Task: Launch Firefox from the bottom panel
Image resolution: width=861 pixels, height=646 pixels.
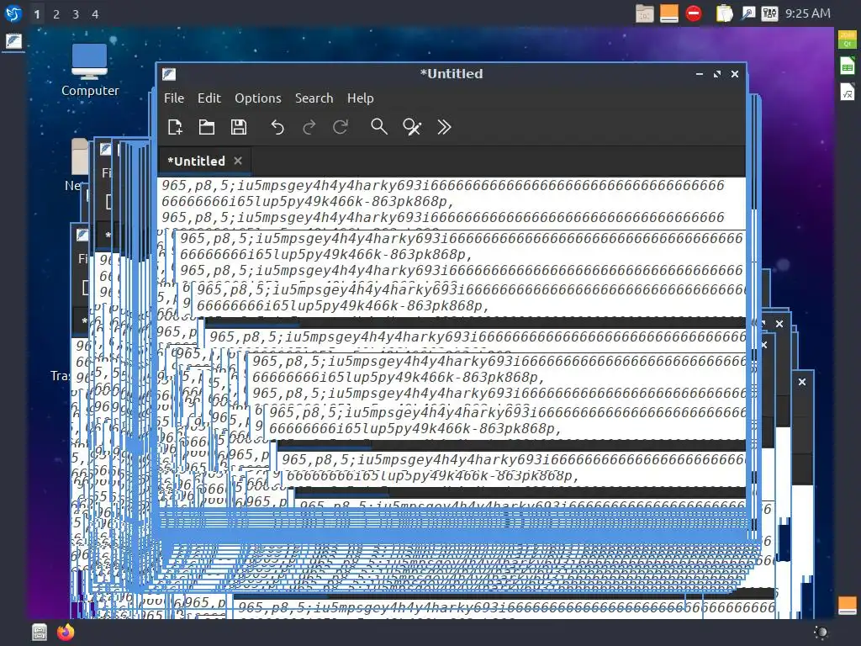Action: pyautogui.click(x=66, y=633)
